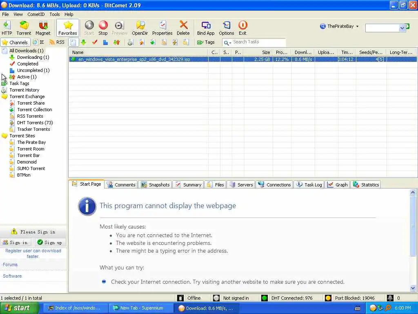The image size is (418, 314).
Task: Switch to the Statistics tab
Action: click(366, 185)
